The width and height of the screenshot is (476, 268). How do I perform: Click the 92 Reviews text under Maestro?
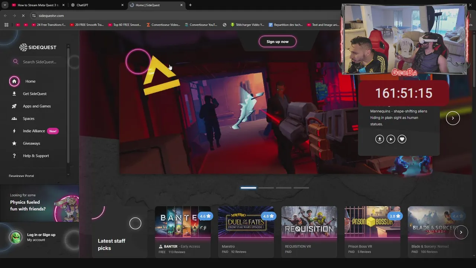pyautogui.click(x=239, y=252)
